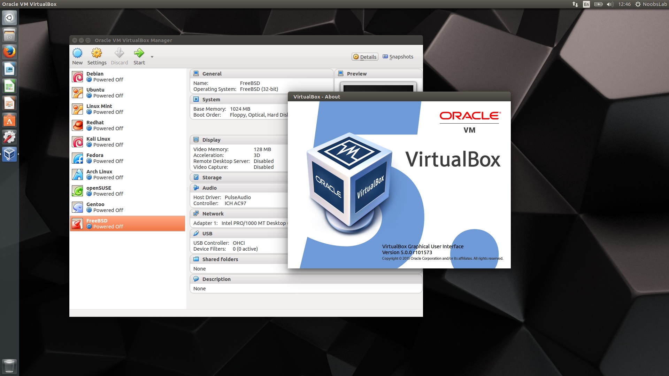This screenshot has height=376, width=669.
Task: Open Settings for the selected FreeBSD VM
Action: (97, 56)
